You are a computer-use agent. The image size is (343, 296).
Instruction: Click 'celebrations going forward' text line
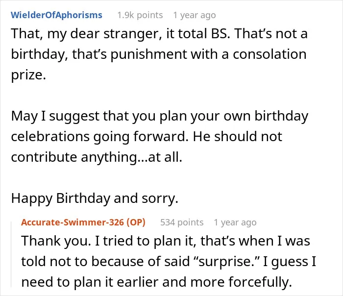(147, 137)
